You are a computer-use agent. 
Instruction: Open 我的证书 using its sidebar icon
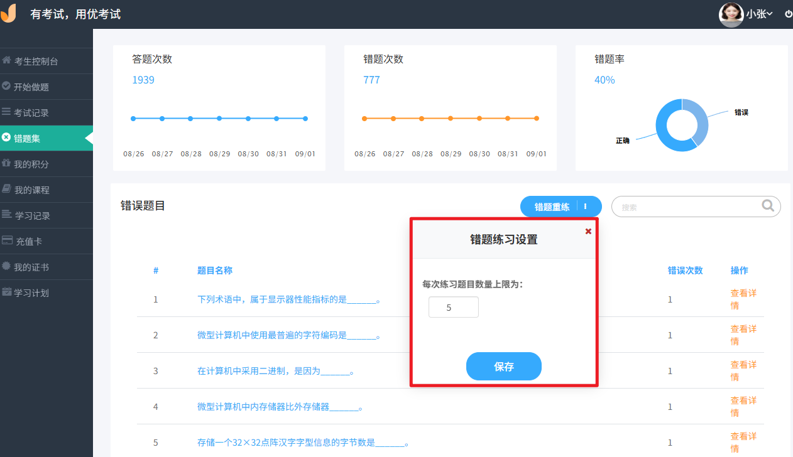[7, 267]
